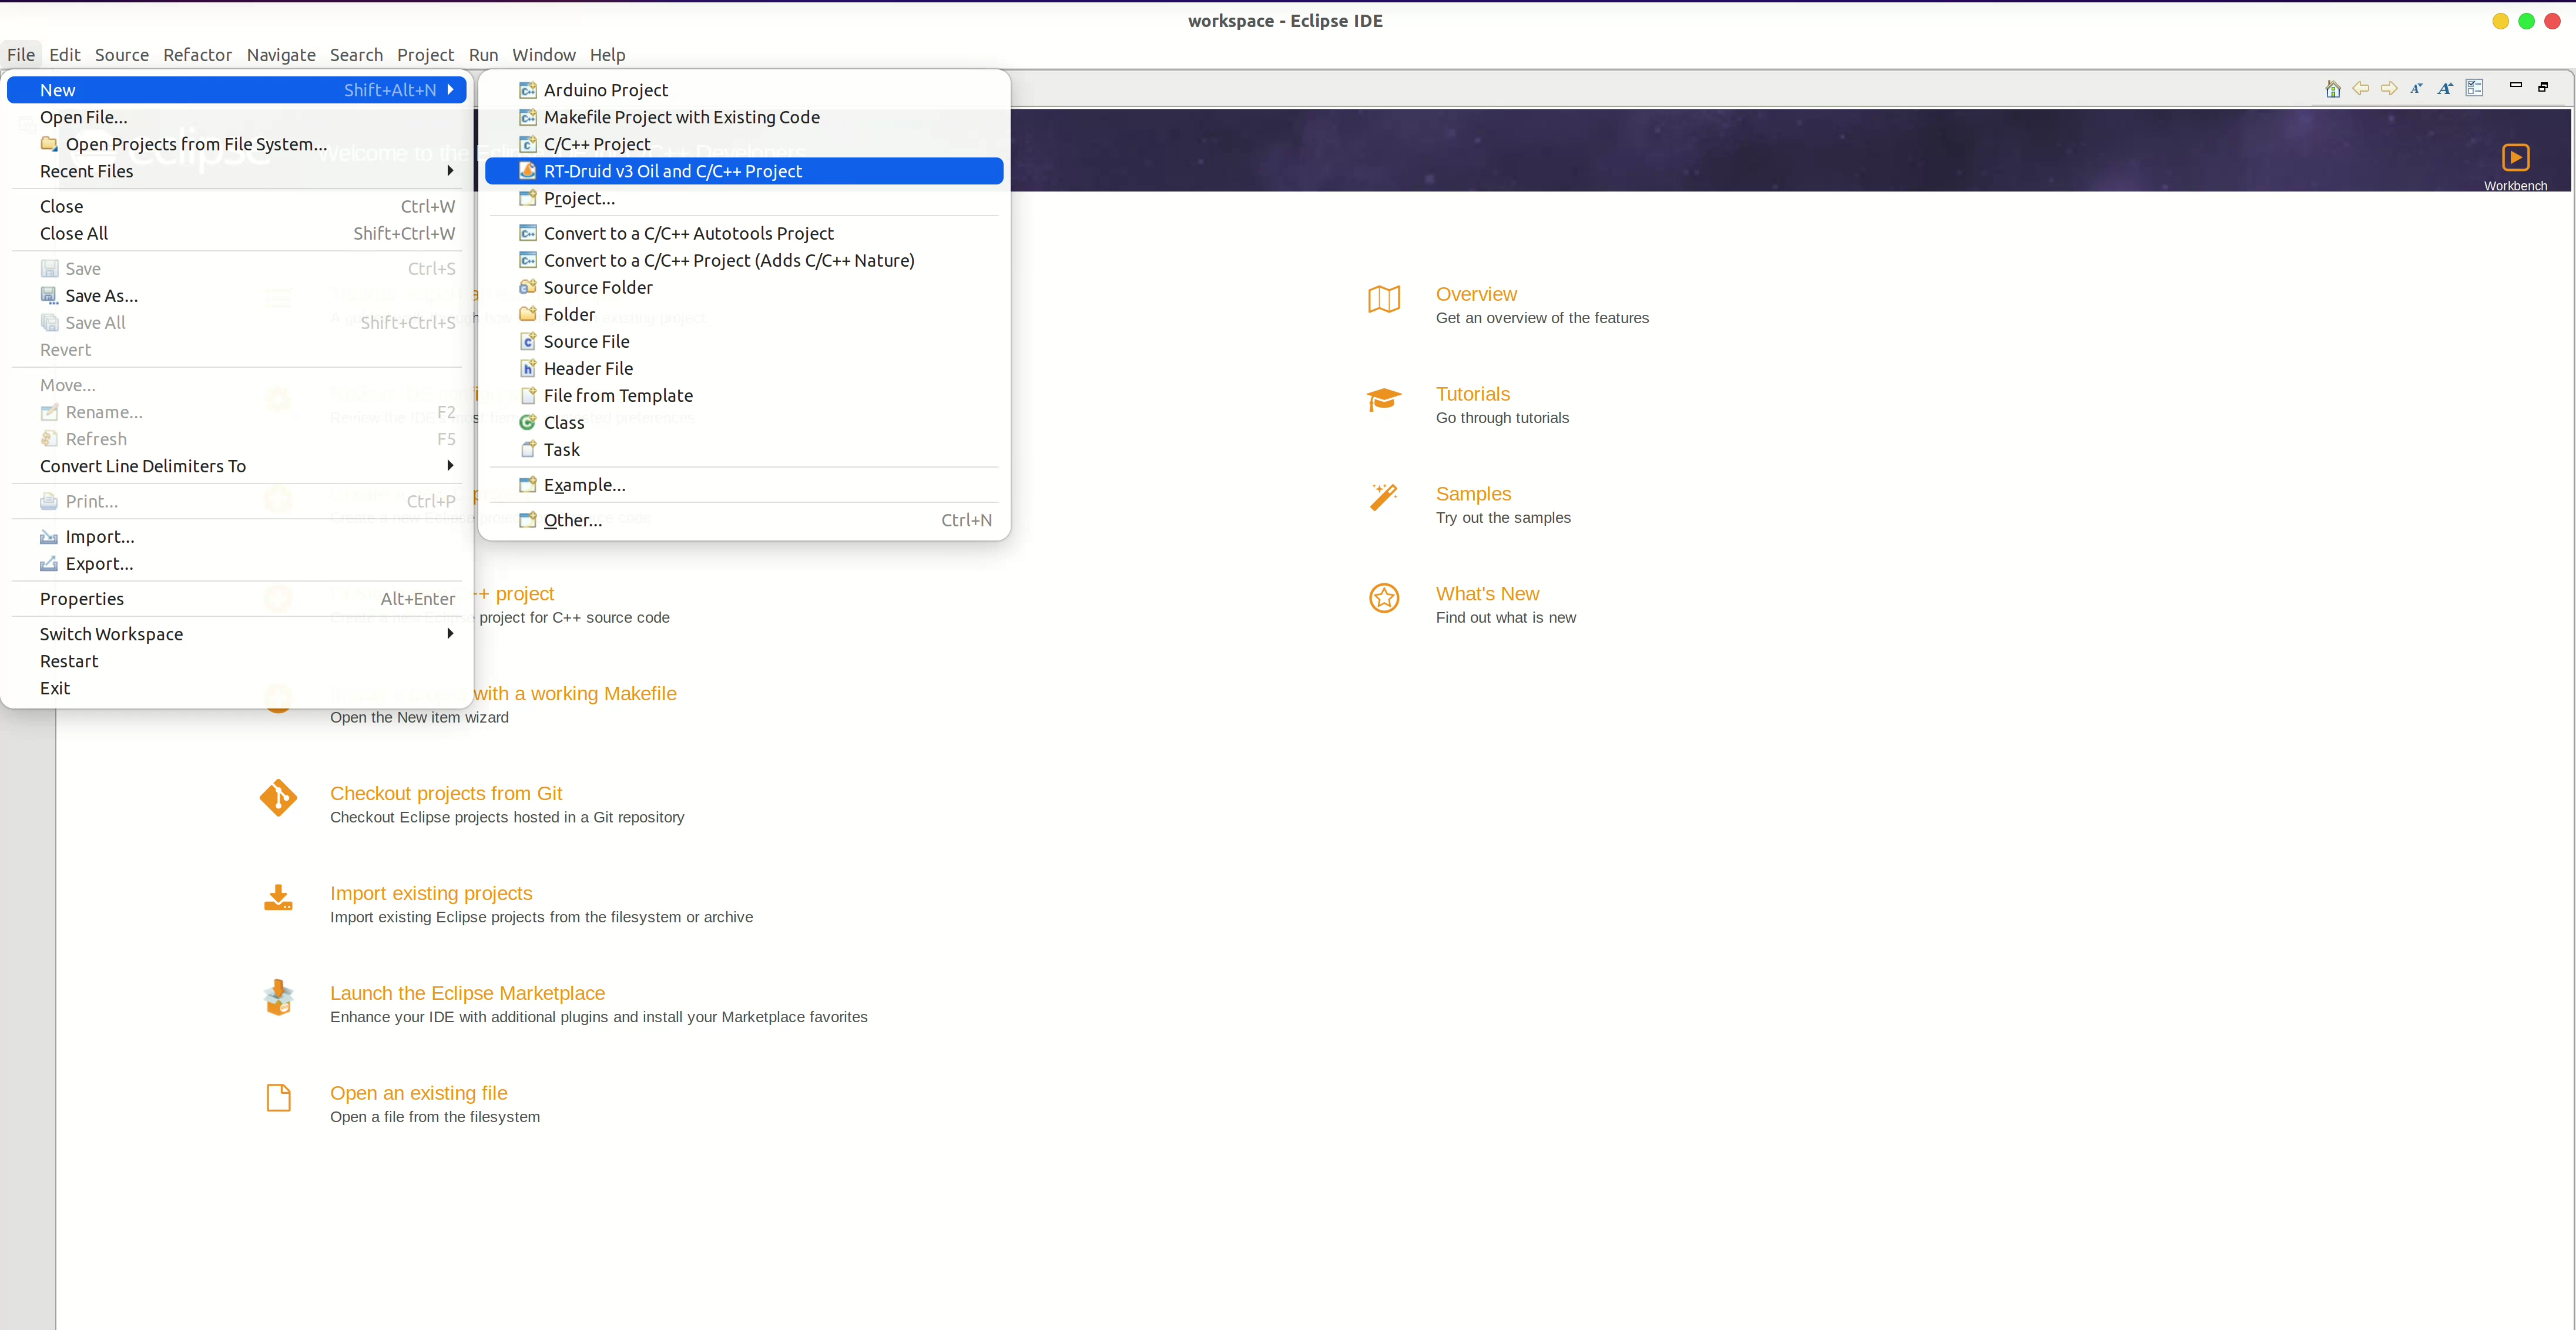Viewport: 2576px width, 1330px height.
Task: Choose Convert to a C/C++ Autotools Project
Action: point(744,233)
